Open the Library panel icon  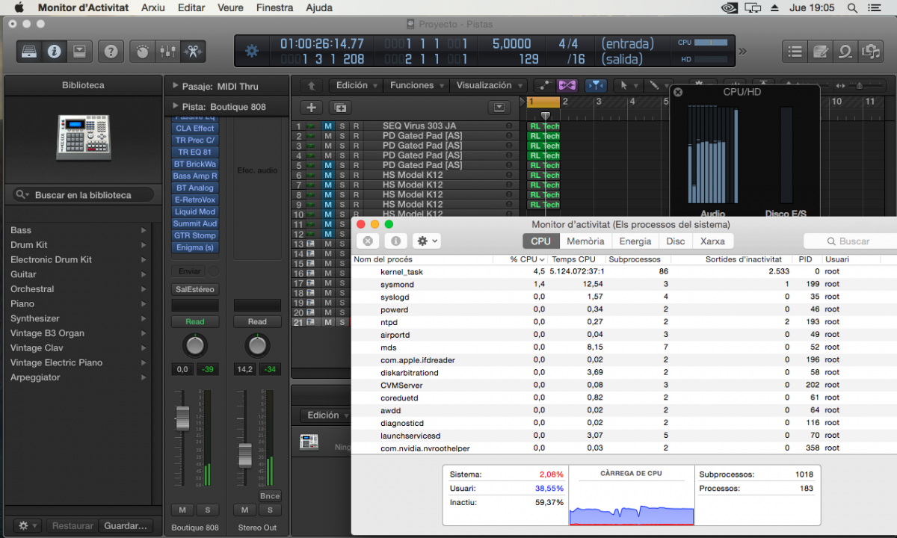pyautogui.click(x=29, y=52)
